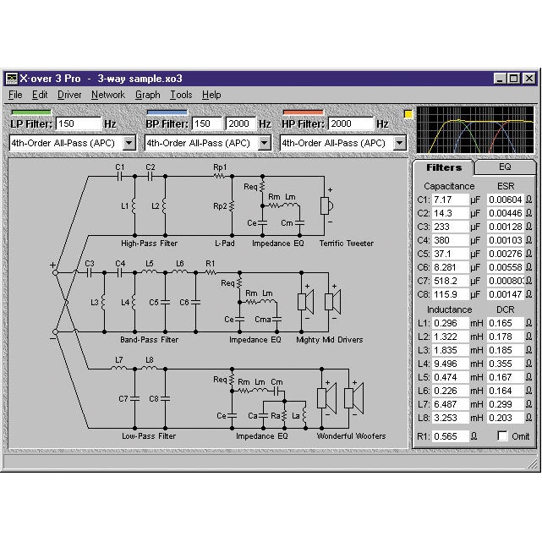542x542 pixels.
Task: Click the C4 capacitance value 380
Action: point(451,240)
